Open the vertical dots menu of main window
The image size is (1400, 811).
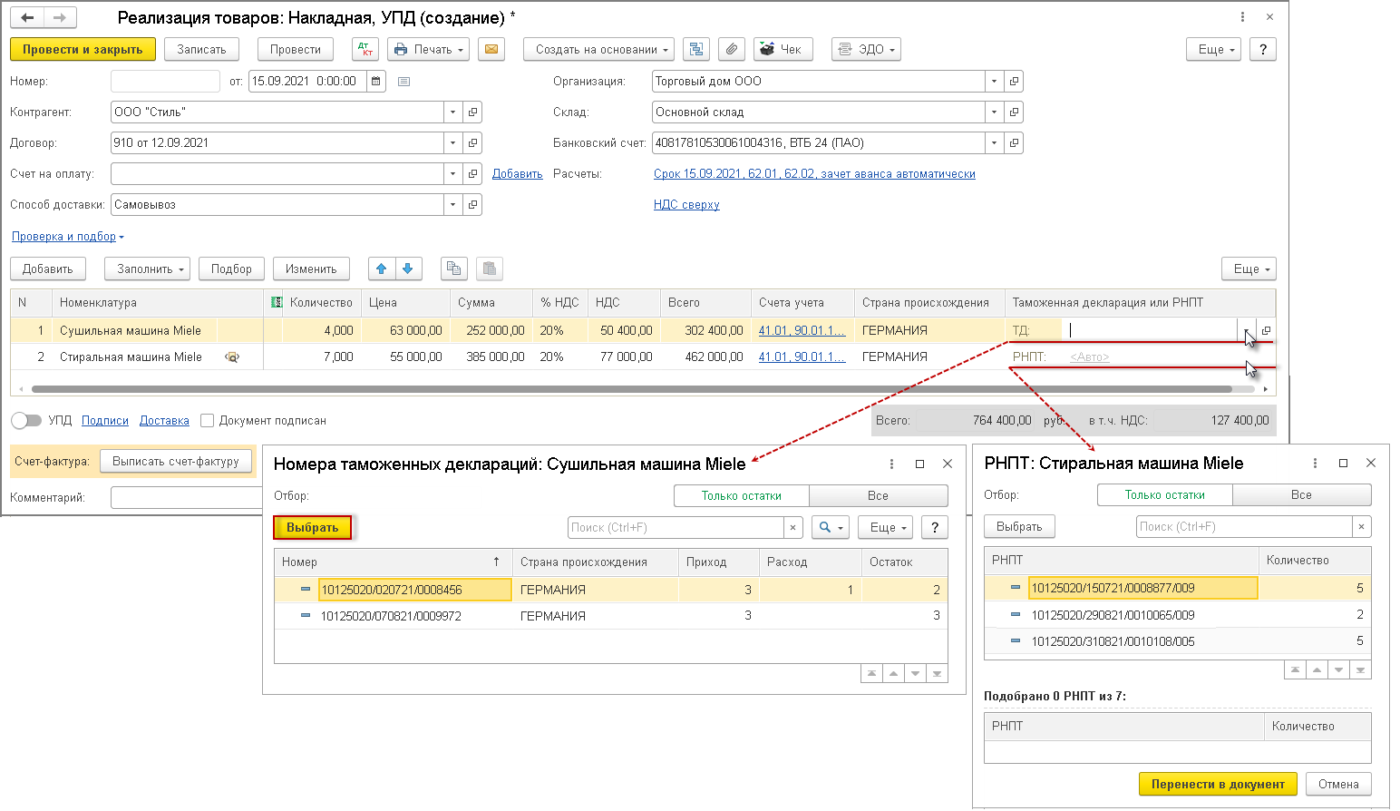point(1242,17)
